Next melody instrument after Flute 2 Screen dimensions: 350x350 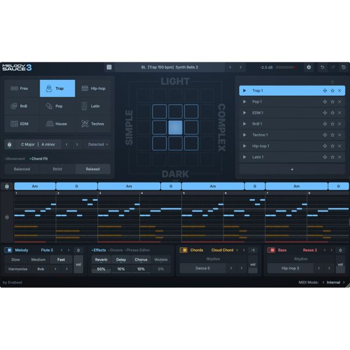(68, 250)
